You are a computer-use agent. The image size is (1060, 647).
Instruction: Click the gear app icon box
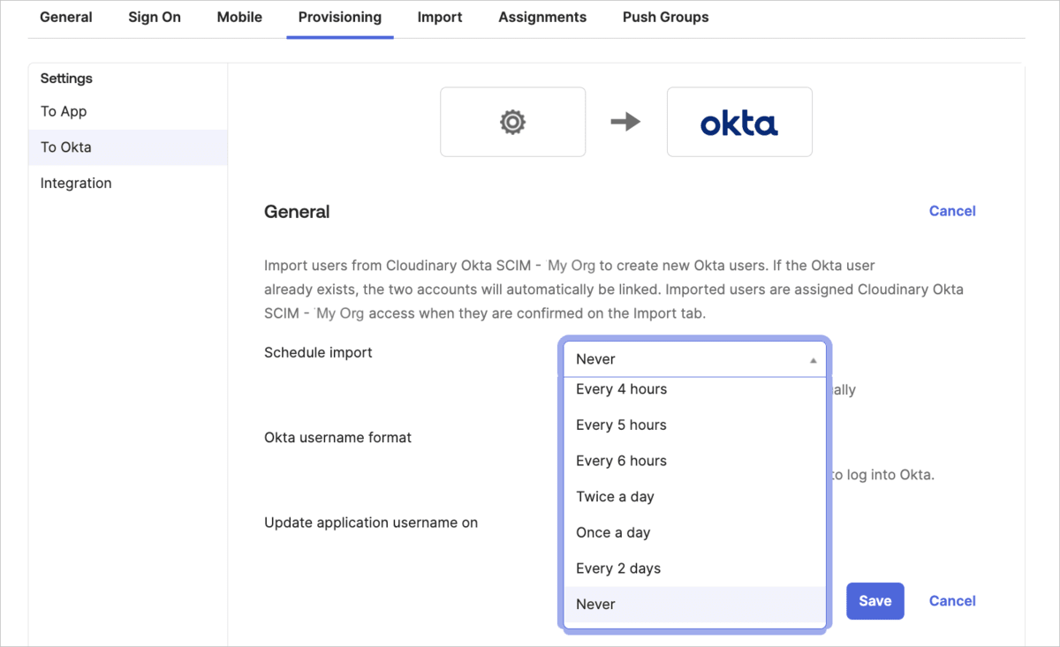pos(512,122)
